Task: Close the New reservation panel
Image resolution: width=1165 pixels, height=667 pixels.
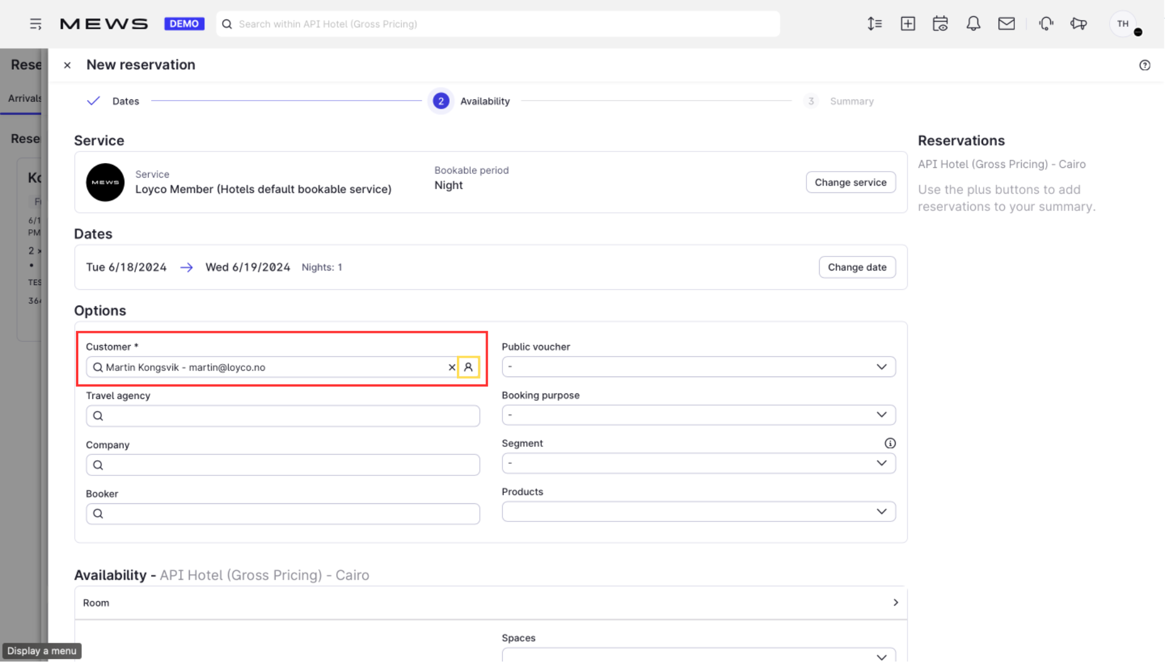Action: click(67, 65)
